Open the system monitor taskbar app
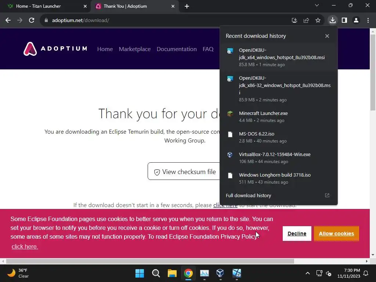Image resolution: width=376 pixels, height=282 pixels. 204,273
